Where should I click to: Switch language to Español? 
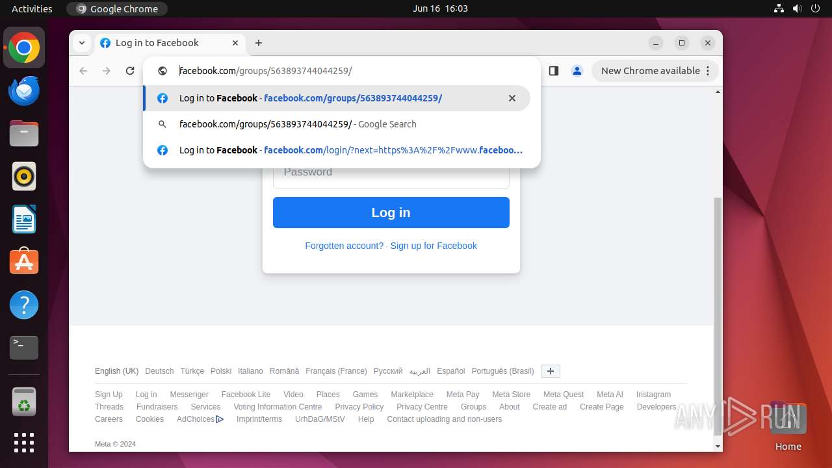pos(451,371)
